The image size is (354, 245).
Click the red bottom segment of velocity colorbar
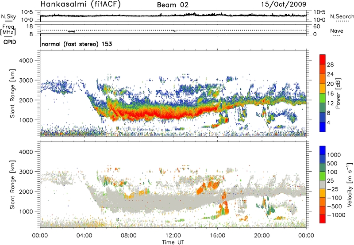(x=323, y=219)
